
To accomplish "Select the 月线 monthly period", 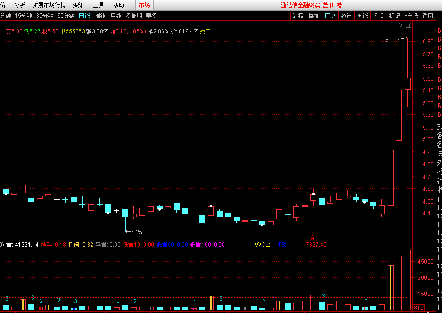I will pyautogui.click(x=116, y=16).
